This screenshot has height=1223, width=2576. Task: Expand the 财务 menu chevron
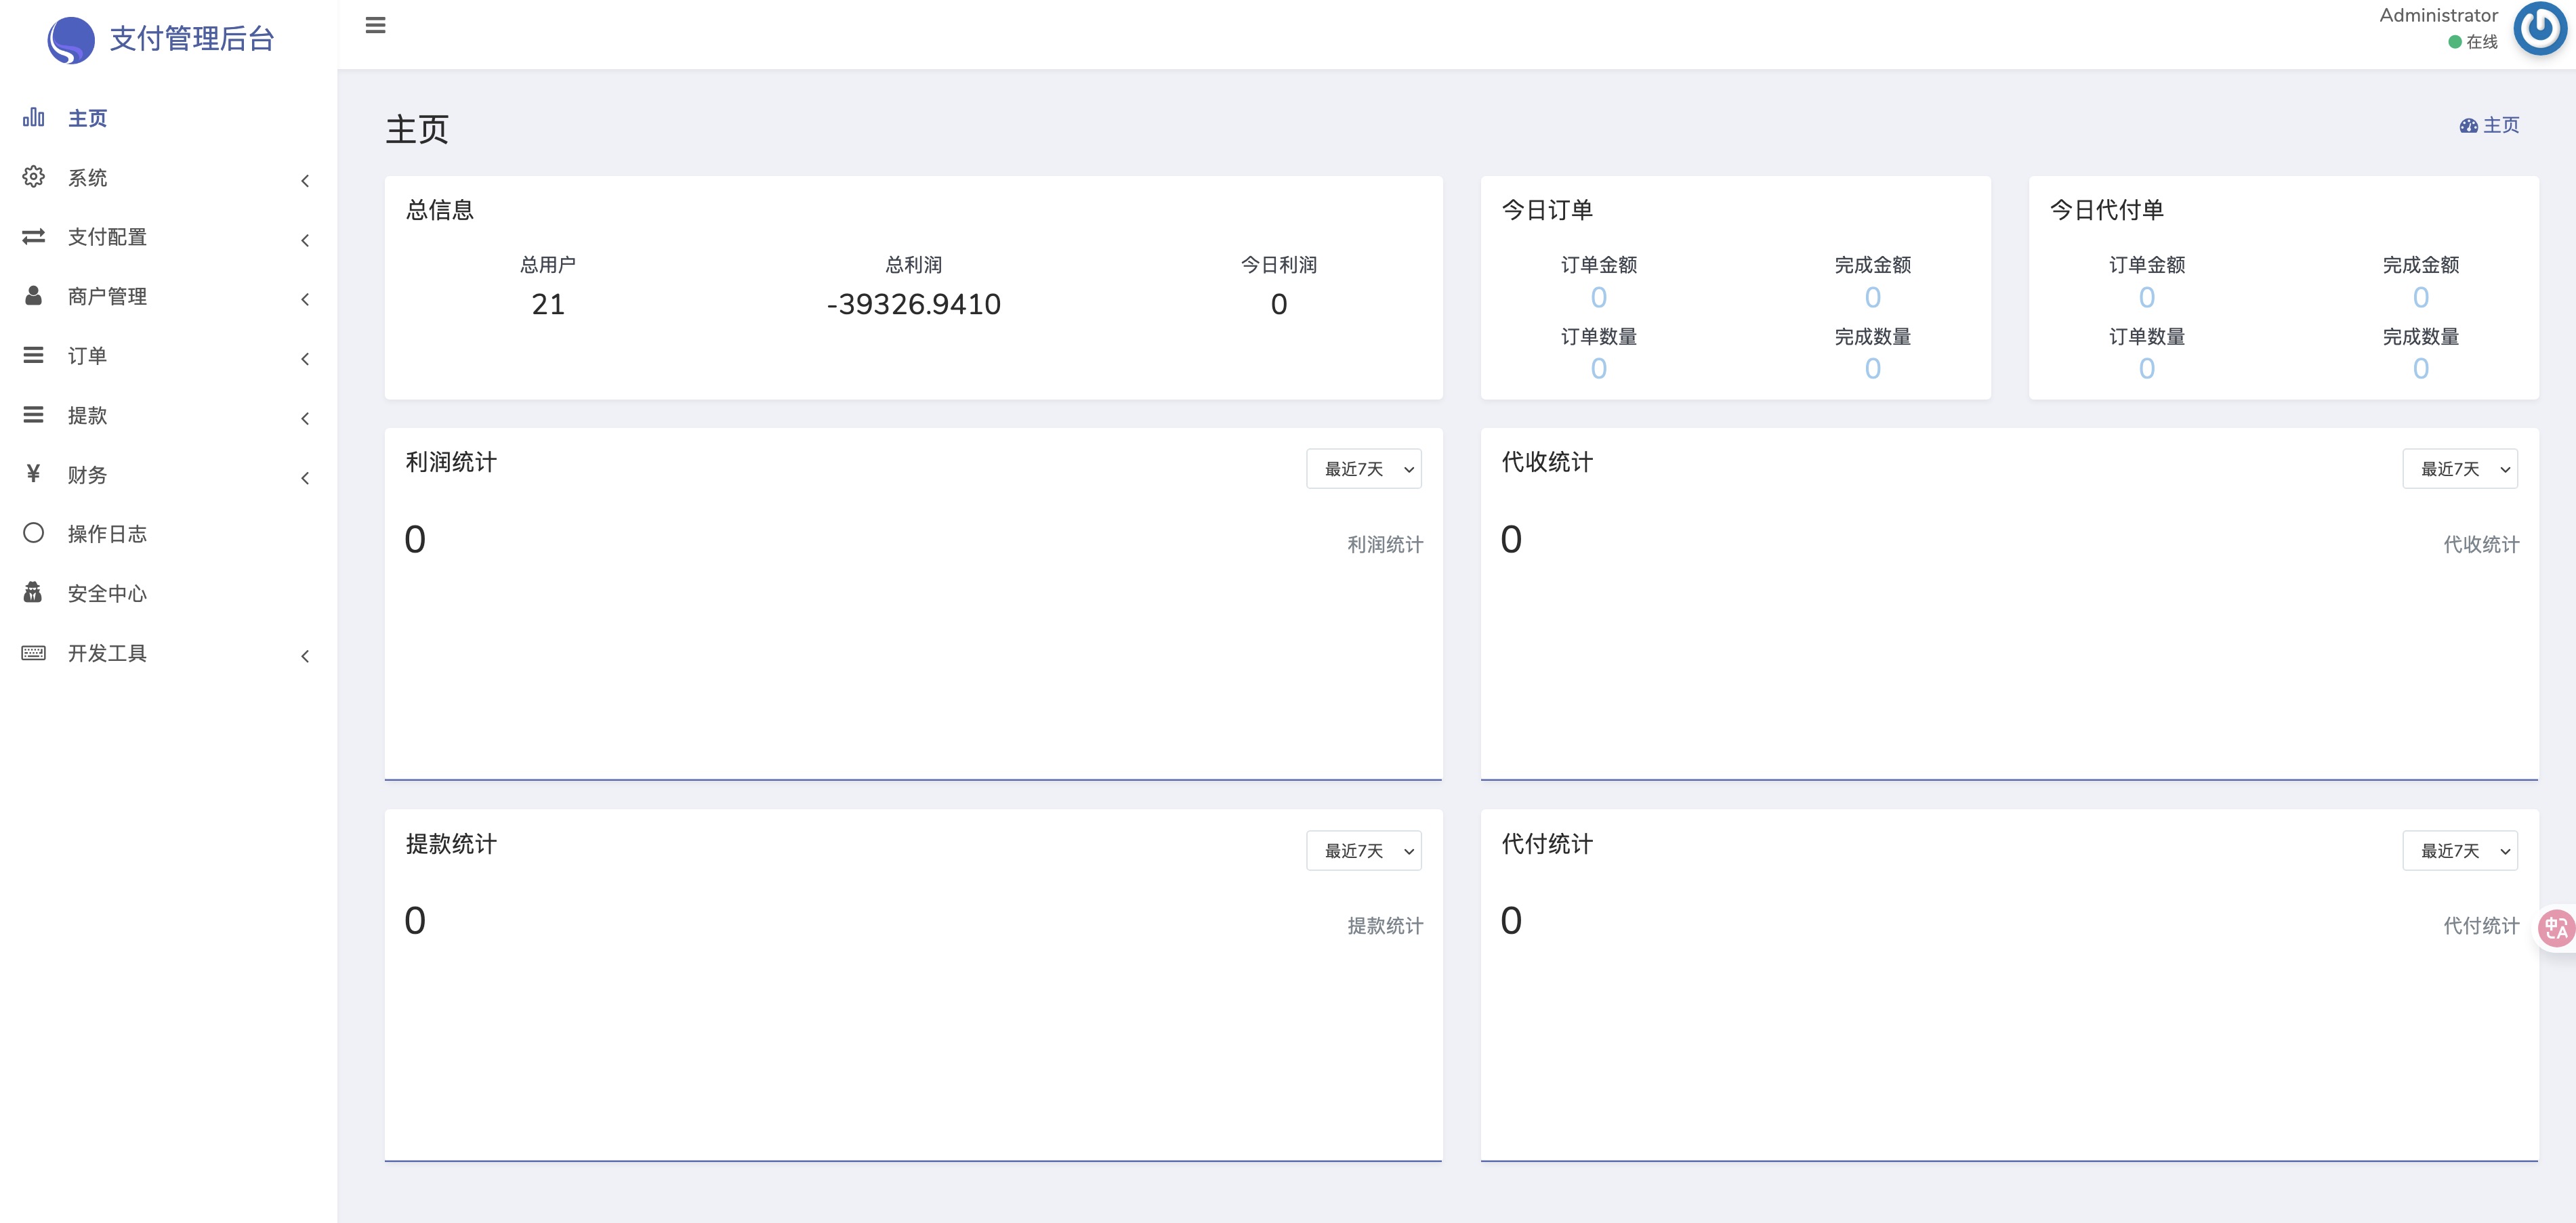[305, 477]
